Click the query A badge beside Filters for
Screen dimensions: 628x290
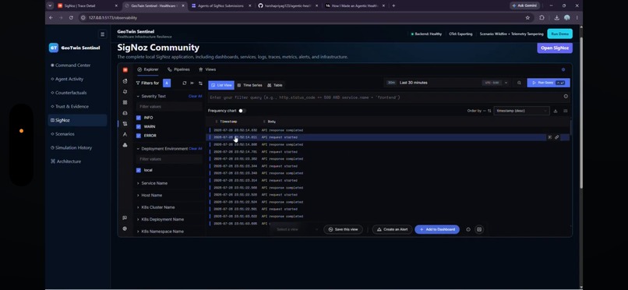pyautogui.click(x=167, y=83)
